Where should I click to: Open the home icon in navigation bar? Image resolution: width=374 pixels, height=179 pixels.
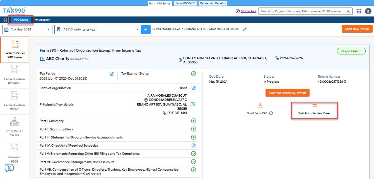5,20
